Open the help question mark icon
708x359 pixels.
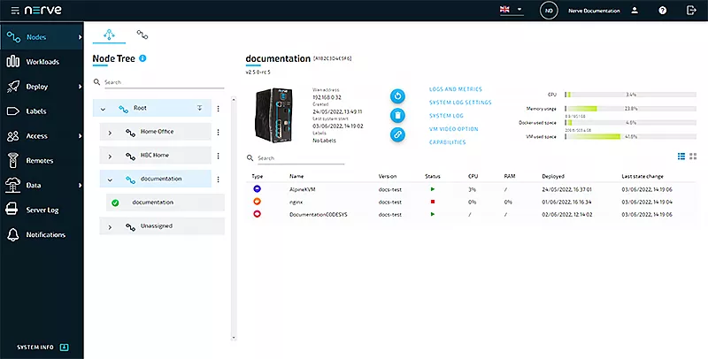pyautogui.click(x=662, y=11)
